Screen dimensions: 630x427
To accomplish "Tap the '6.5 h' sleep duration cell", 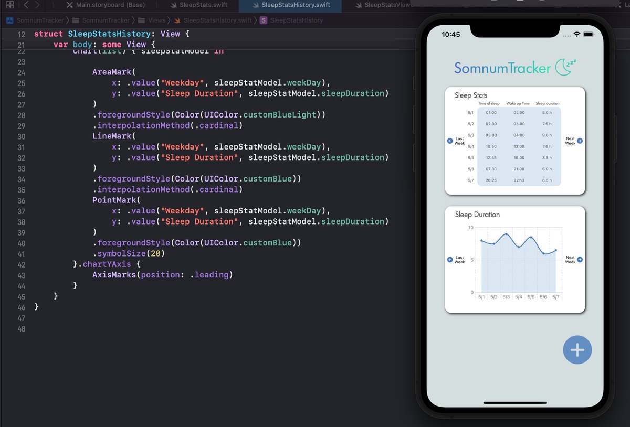I will [547, 180].
